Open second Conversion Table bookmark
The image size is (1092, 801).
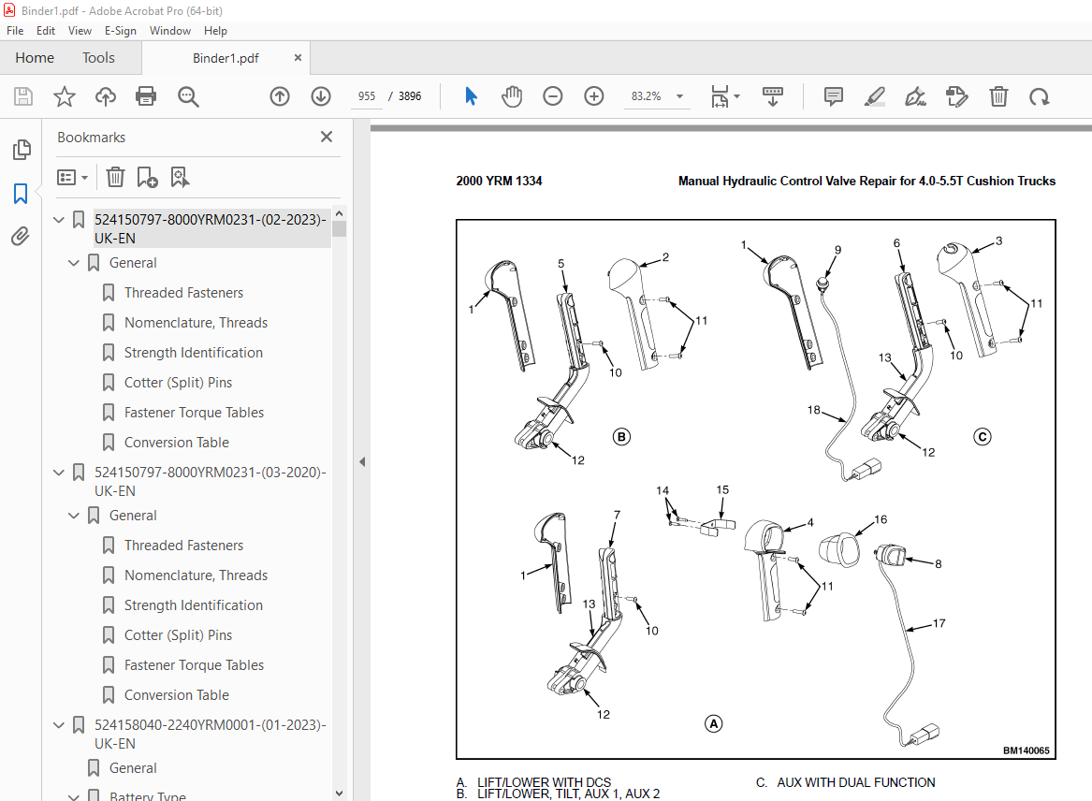pyautogui.click(x=177, y=695)
